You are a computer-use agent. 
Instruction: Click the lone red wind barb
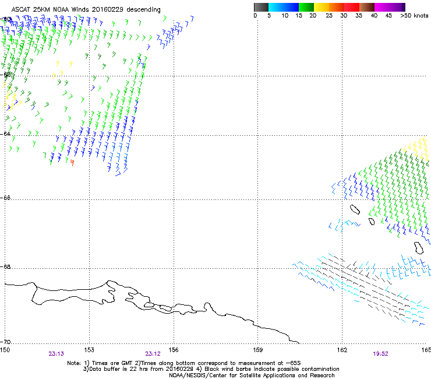click(x=72, y=163)
